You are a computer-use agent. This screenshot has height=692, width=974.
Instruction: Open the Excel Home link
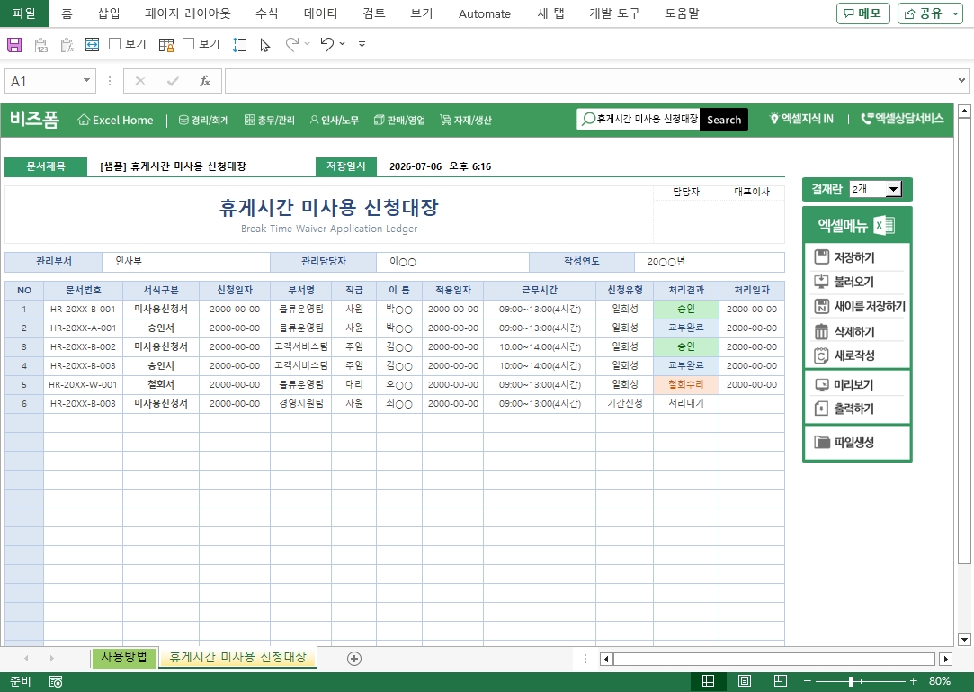click(115, 120)
